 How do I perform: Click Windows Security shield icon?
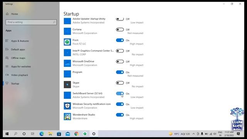coord(67,106)
